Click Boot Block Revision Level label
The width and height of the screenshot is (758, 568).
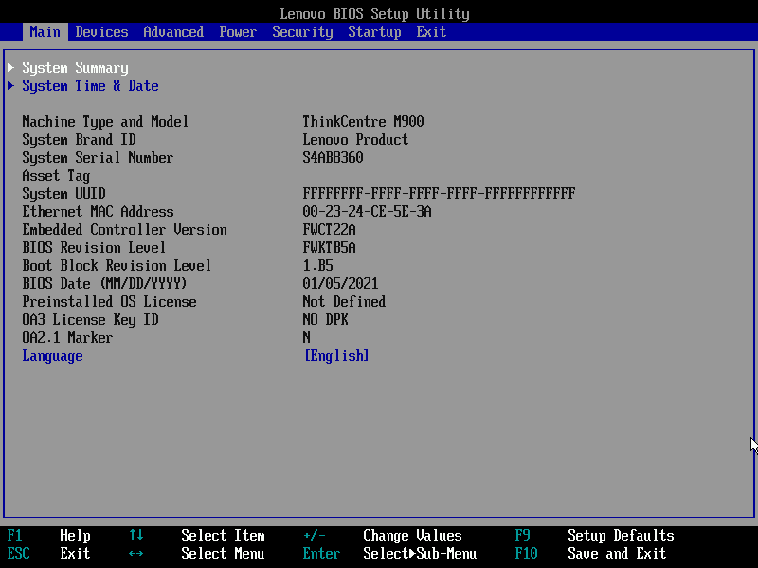click(x=117, y=266)
